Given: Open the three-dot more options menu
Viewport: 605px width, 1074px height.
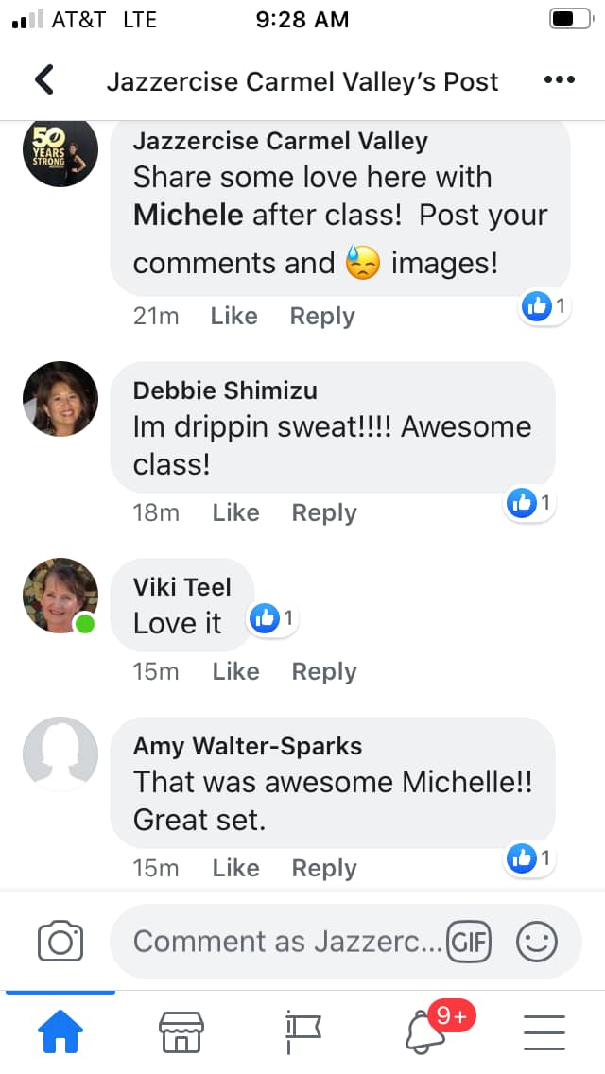Looking at the screenshot, I should (x=560, y=80).
